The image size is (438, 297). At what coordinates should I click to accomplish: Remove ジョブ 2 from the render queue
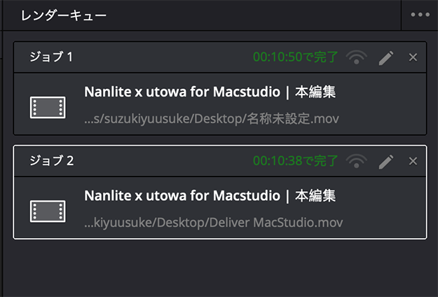(413, 161)
